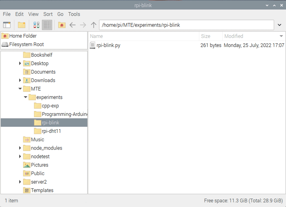Open the File menu

coord(7,14)
